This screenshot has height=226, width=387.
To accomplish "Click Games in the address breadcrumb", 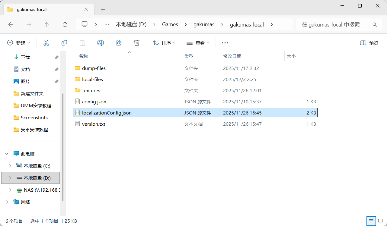I will click(x=170, y=25).
